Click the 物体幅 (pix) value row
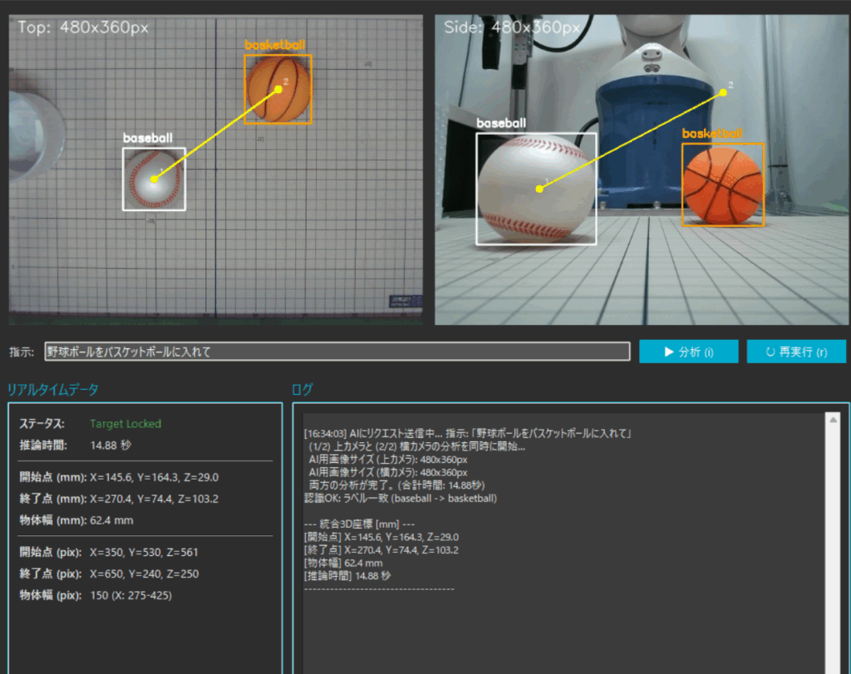Viewport: 851px width, 674px height. coord(96,595)
